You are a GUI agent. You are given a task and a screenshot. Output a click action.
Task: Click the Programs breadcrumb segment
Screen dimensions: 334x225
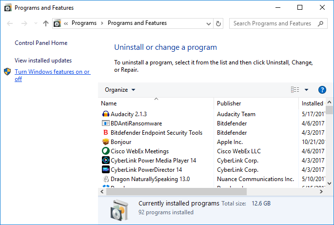coord(84,23)
